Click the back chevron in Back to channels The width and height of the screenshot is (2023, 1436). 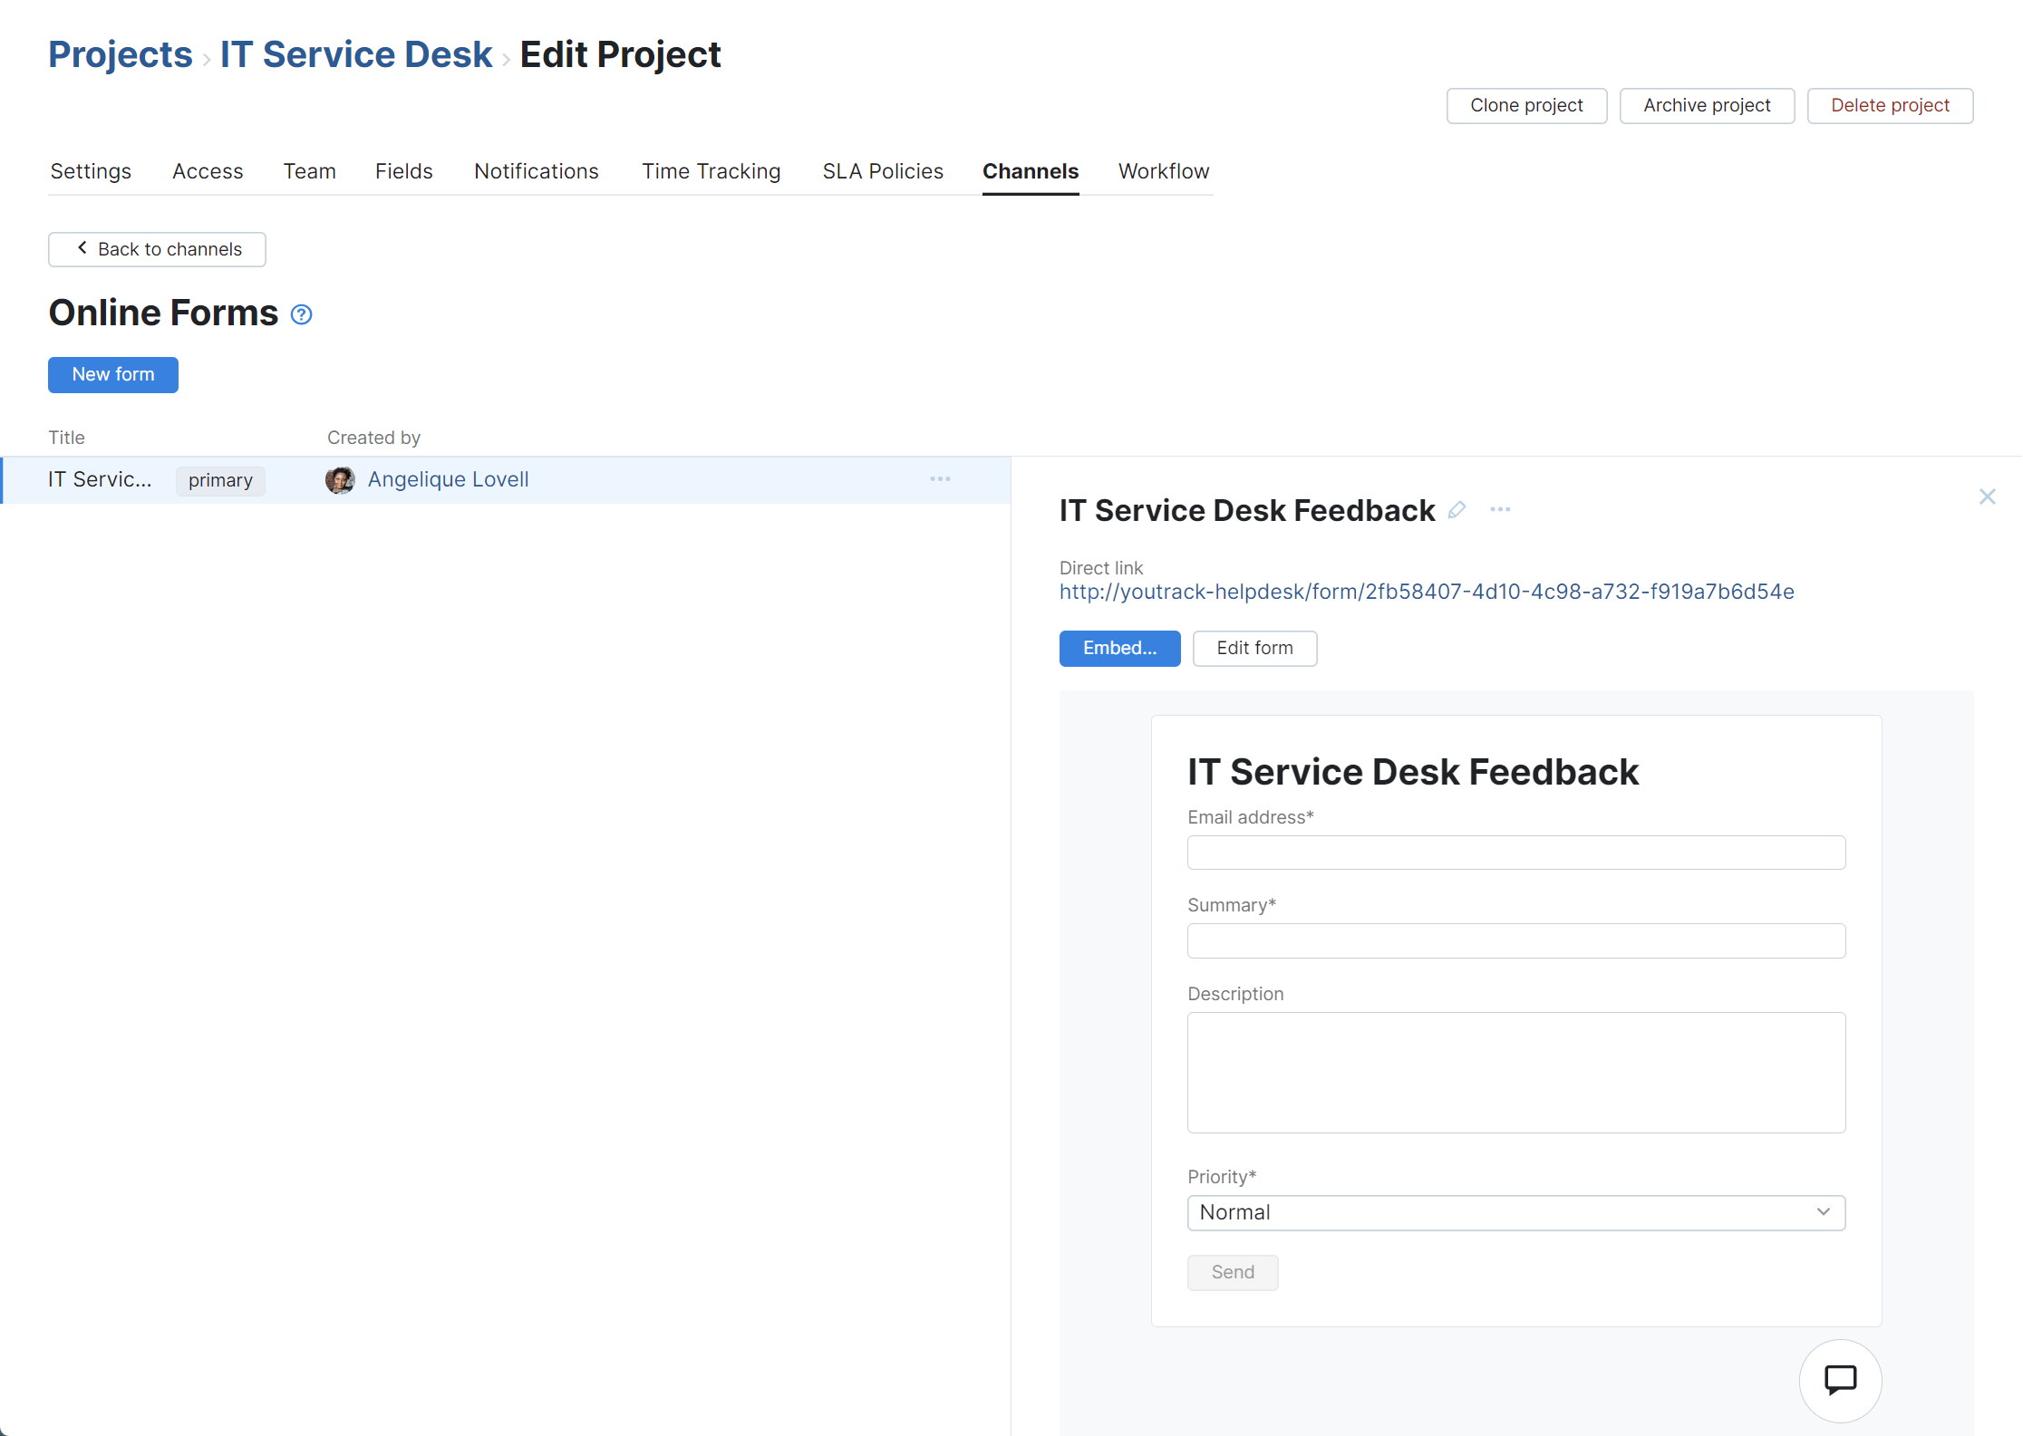[x=81, y=248]
